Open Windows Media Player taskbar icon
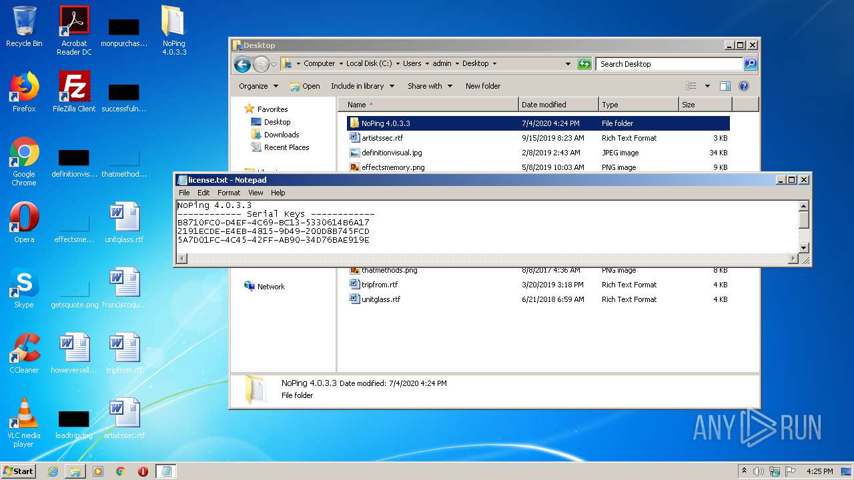 [98, 471]
